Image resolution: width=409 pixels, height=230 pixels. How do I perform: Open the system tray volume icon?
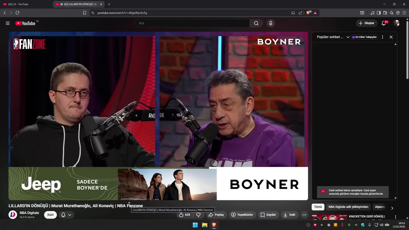pos(381,225)
